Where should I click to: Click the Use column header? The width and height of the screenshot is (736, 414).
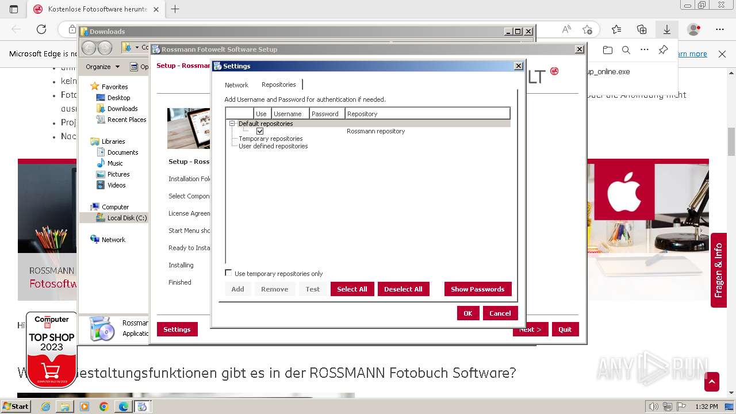[x=262, y=114]
